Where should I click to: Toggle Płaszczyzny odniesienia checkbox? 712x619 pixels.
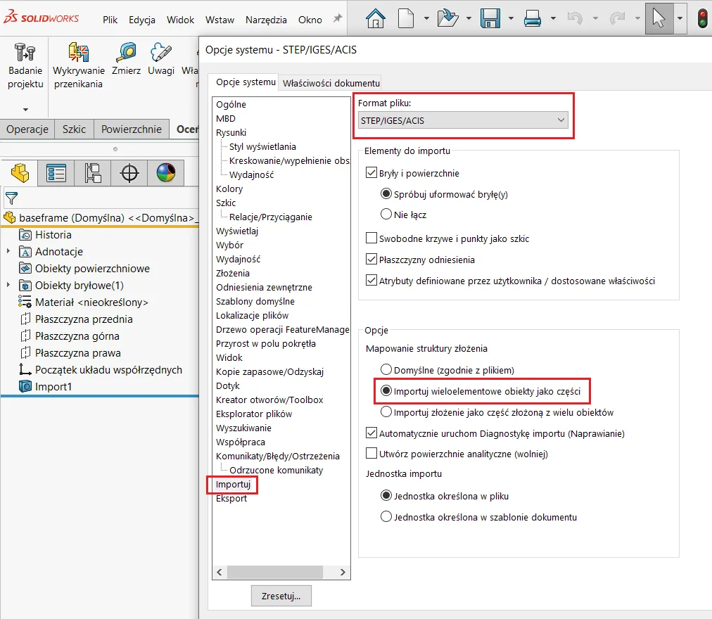coord(371,259)
